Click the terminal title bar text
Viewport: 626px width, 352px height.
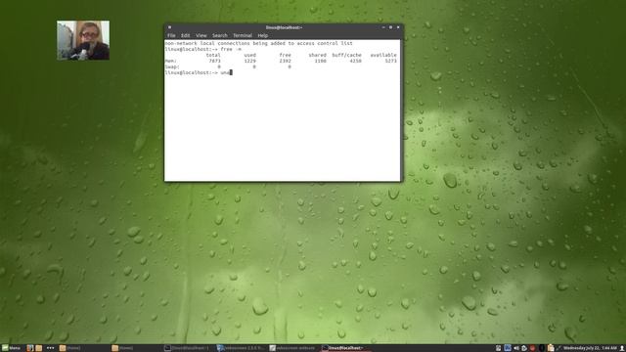(284, 27)
